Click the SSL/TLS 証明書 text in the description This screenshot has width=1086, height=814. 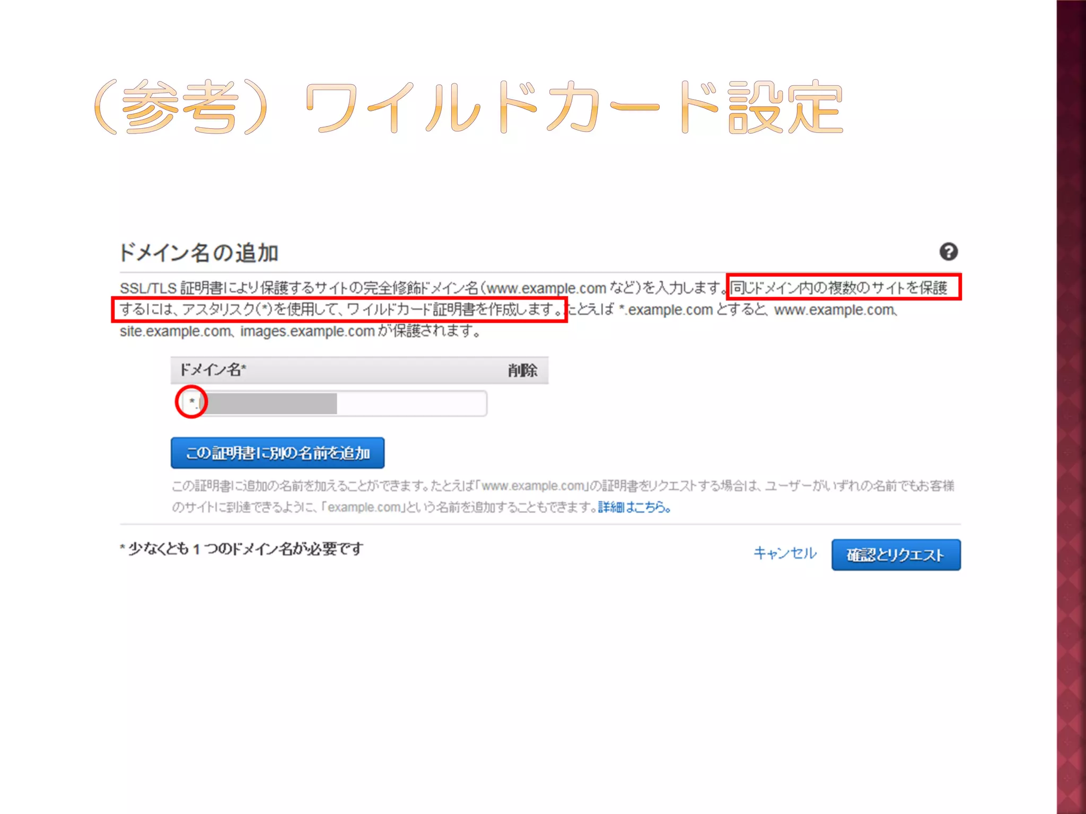[171, 288]
